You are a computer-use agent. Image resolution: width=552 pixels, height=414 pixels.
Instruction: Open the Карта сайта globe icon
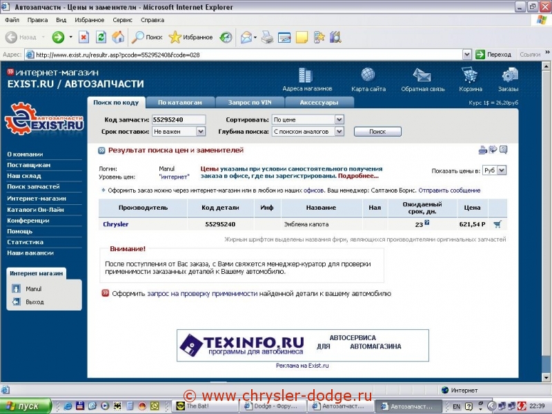click(x=368, y=75)
